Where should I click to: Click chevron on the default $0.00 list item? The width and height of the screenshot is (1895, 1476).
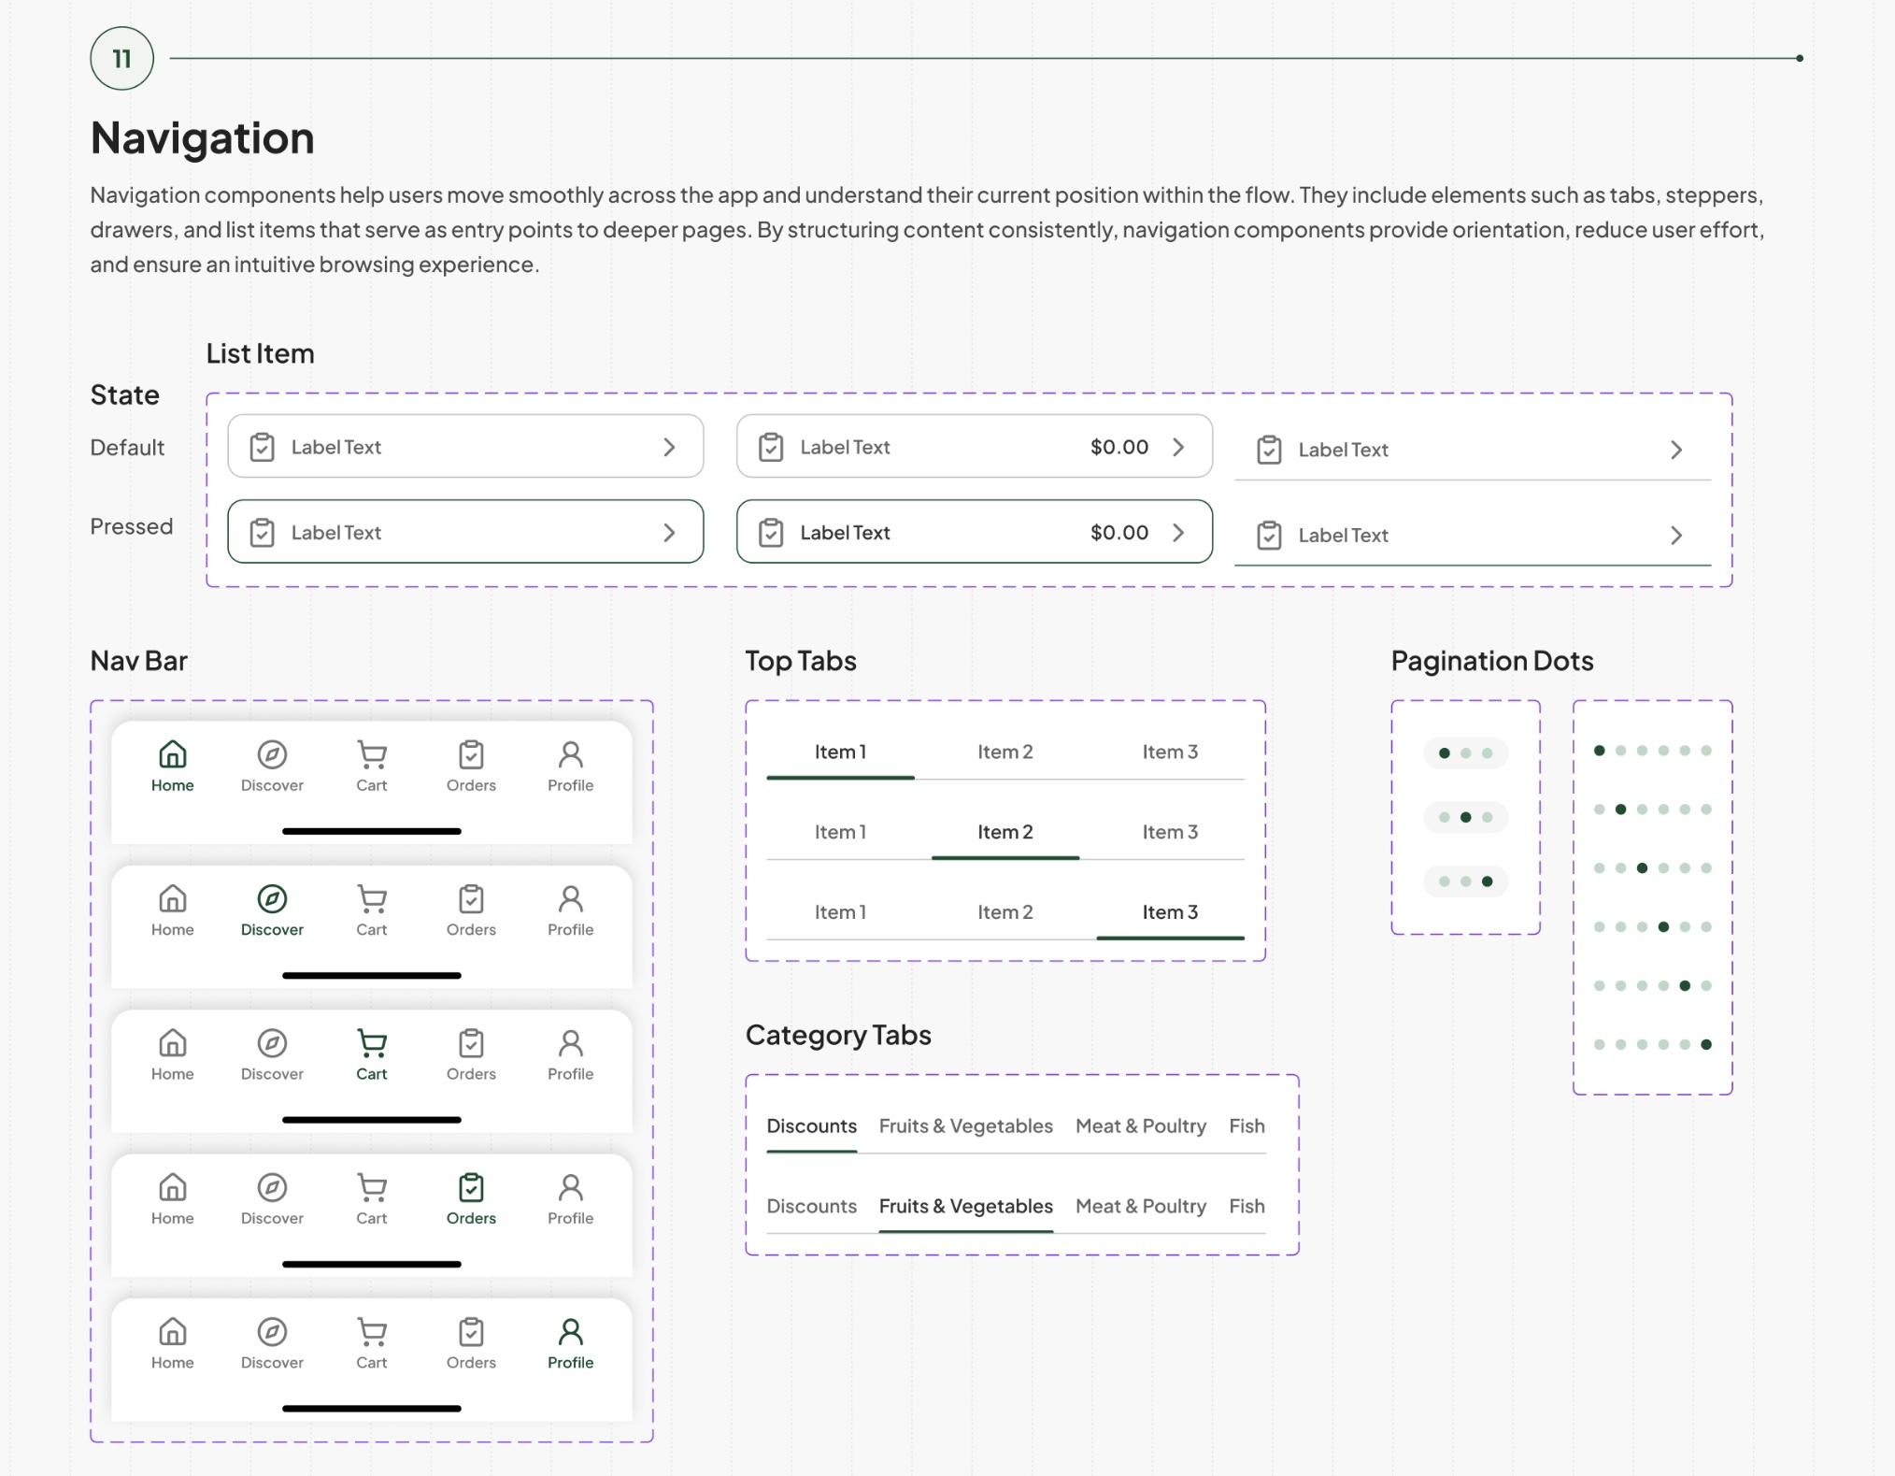(1178, 447)
